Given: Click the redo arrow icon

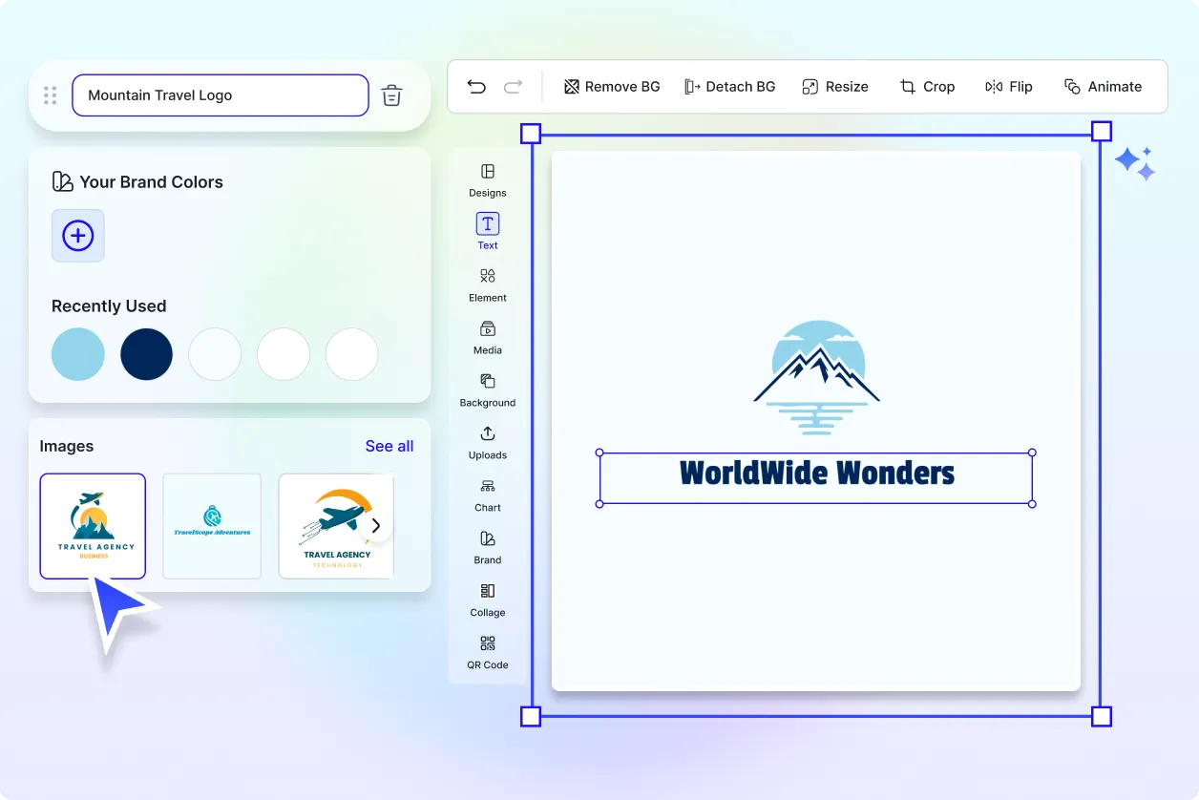Looking at the screenshot, I should pyautogui.click(x=514, y=87).
